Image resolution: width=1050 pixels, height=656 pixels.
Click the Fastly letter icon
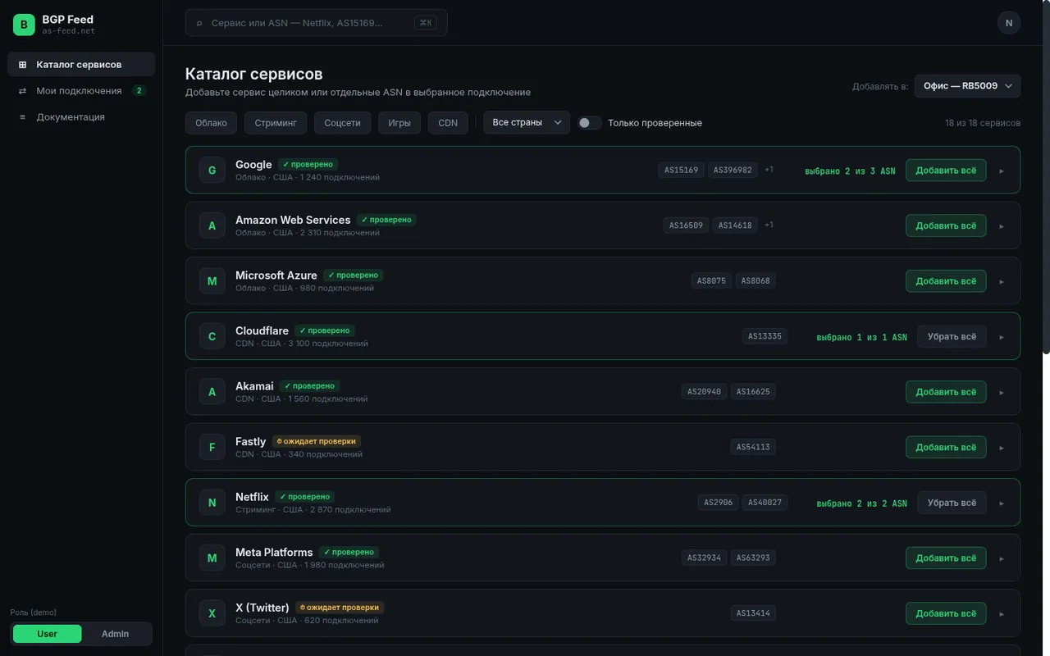coord(212,447)
